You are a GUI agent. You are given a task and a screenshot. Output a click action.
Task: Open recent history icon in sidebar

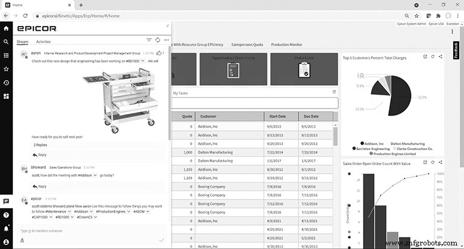pos(6,83)
